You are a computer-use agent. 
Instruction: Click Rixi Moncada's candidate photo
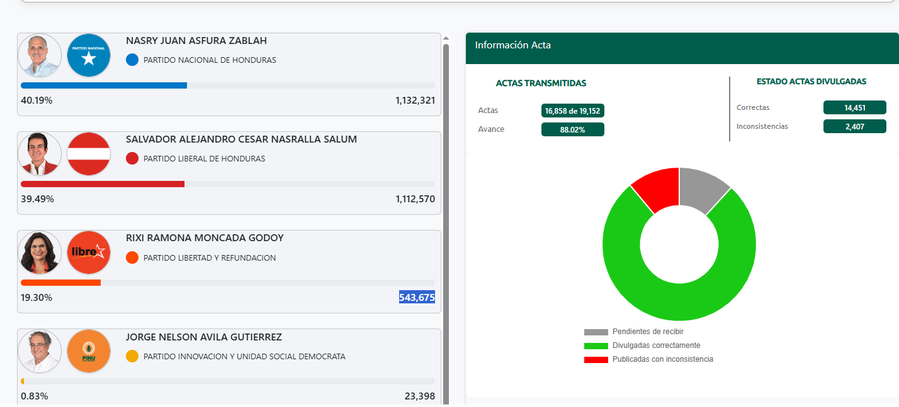pos(40,252)
